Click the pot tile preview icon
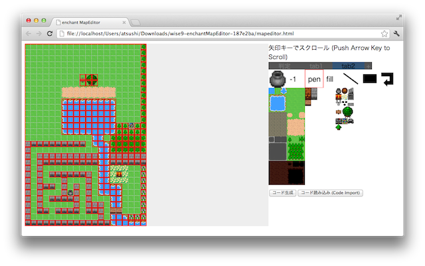This screenshot has height=266, width=425. click(276, 79)
